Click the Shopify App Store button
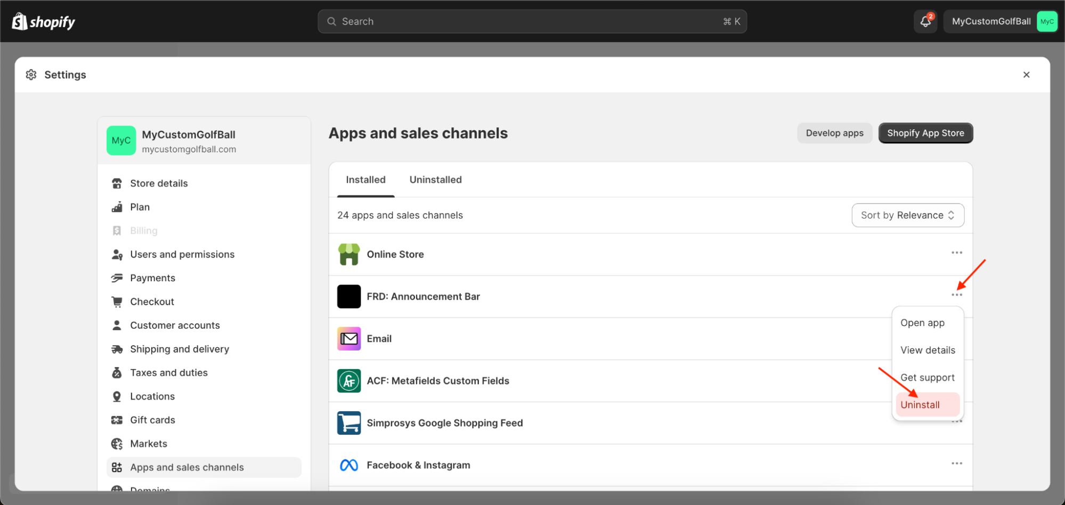1065x505 pixels. pos(925,133)
